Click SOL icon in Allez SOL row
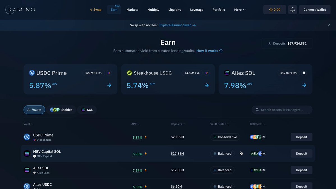Screen dimensions: 336x189 [27, 170]
